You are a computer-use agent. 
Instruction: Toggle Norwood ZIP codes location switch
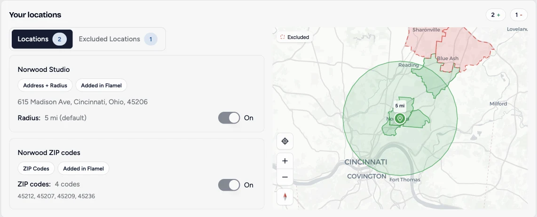click(x=229, y=185)
